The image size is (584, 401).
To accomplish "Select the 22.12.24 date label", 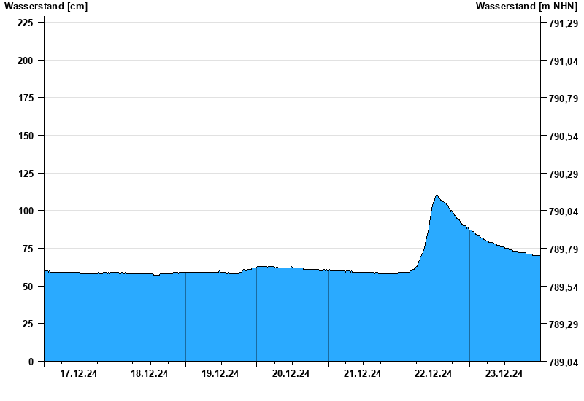I will tap(433, 373).
